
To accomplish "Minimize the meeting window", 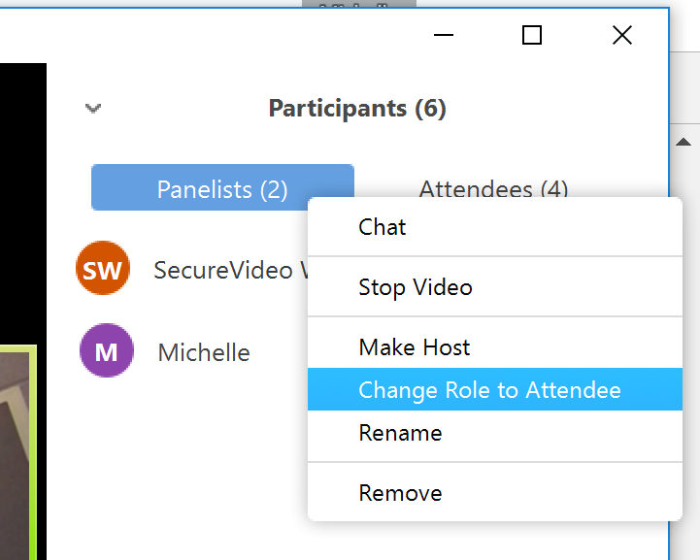I will pyautogui.click(x=445, y=36).
